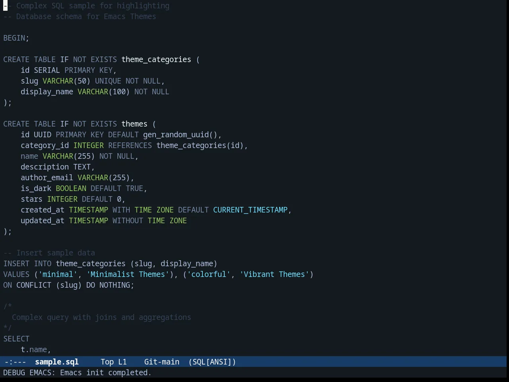This screenshot has width=509, height=382.
Task: Click the SELECT keyword
Action: tap(16, 339)
